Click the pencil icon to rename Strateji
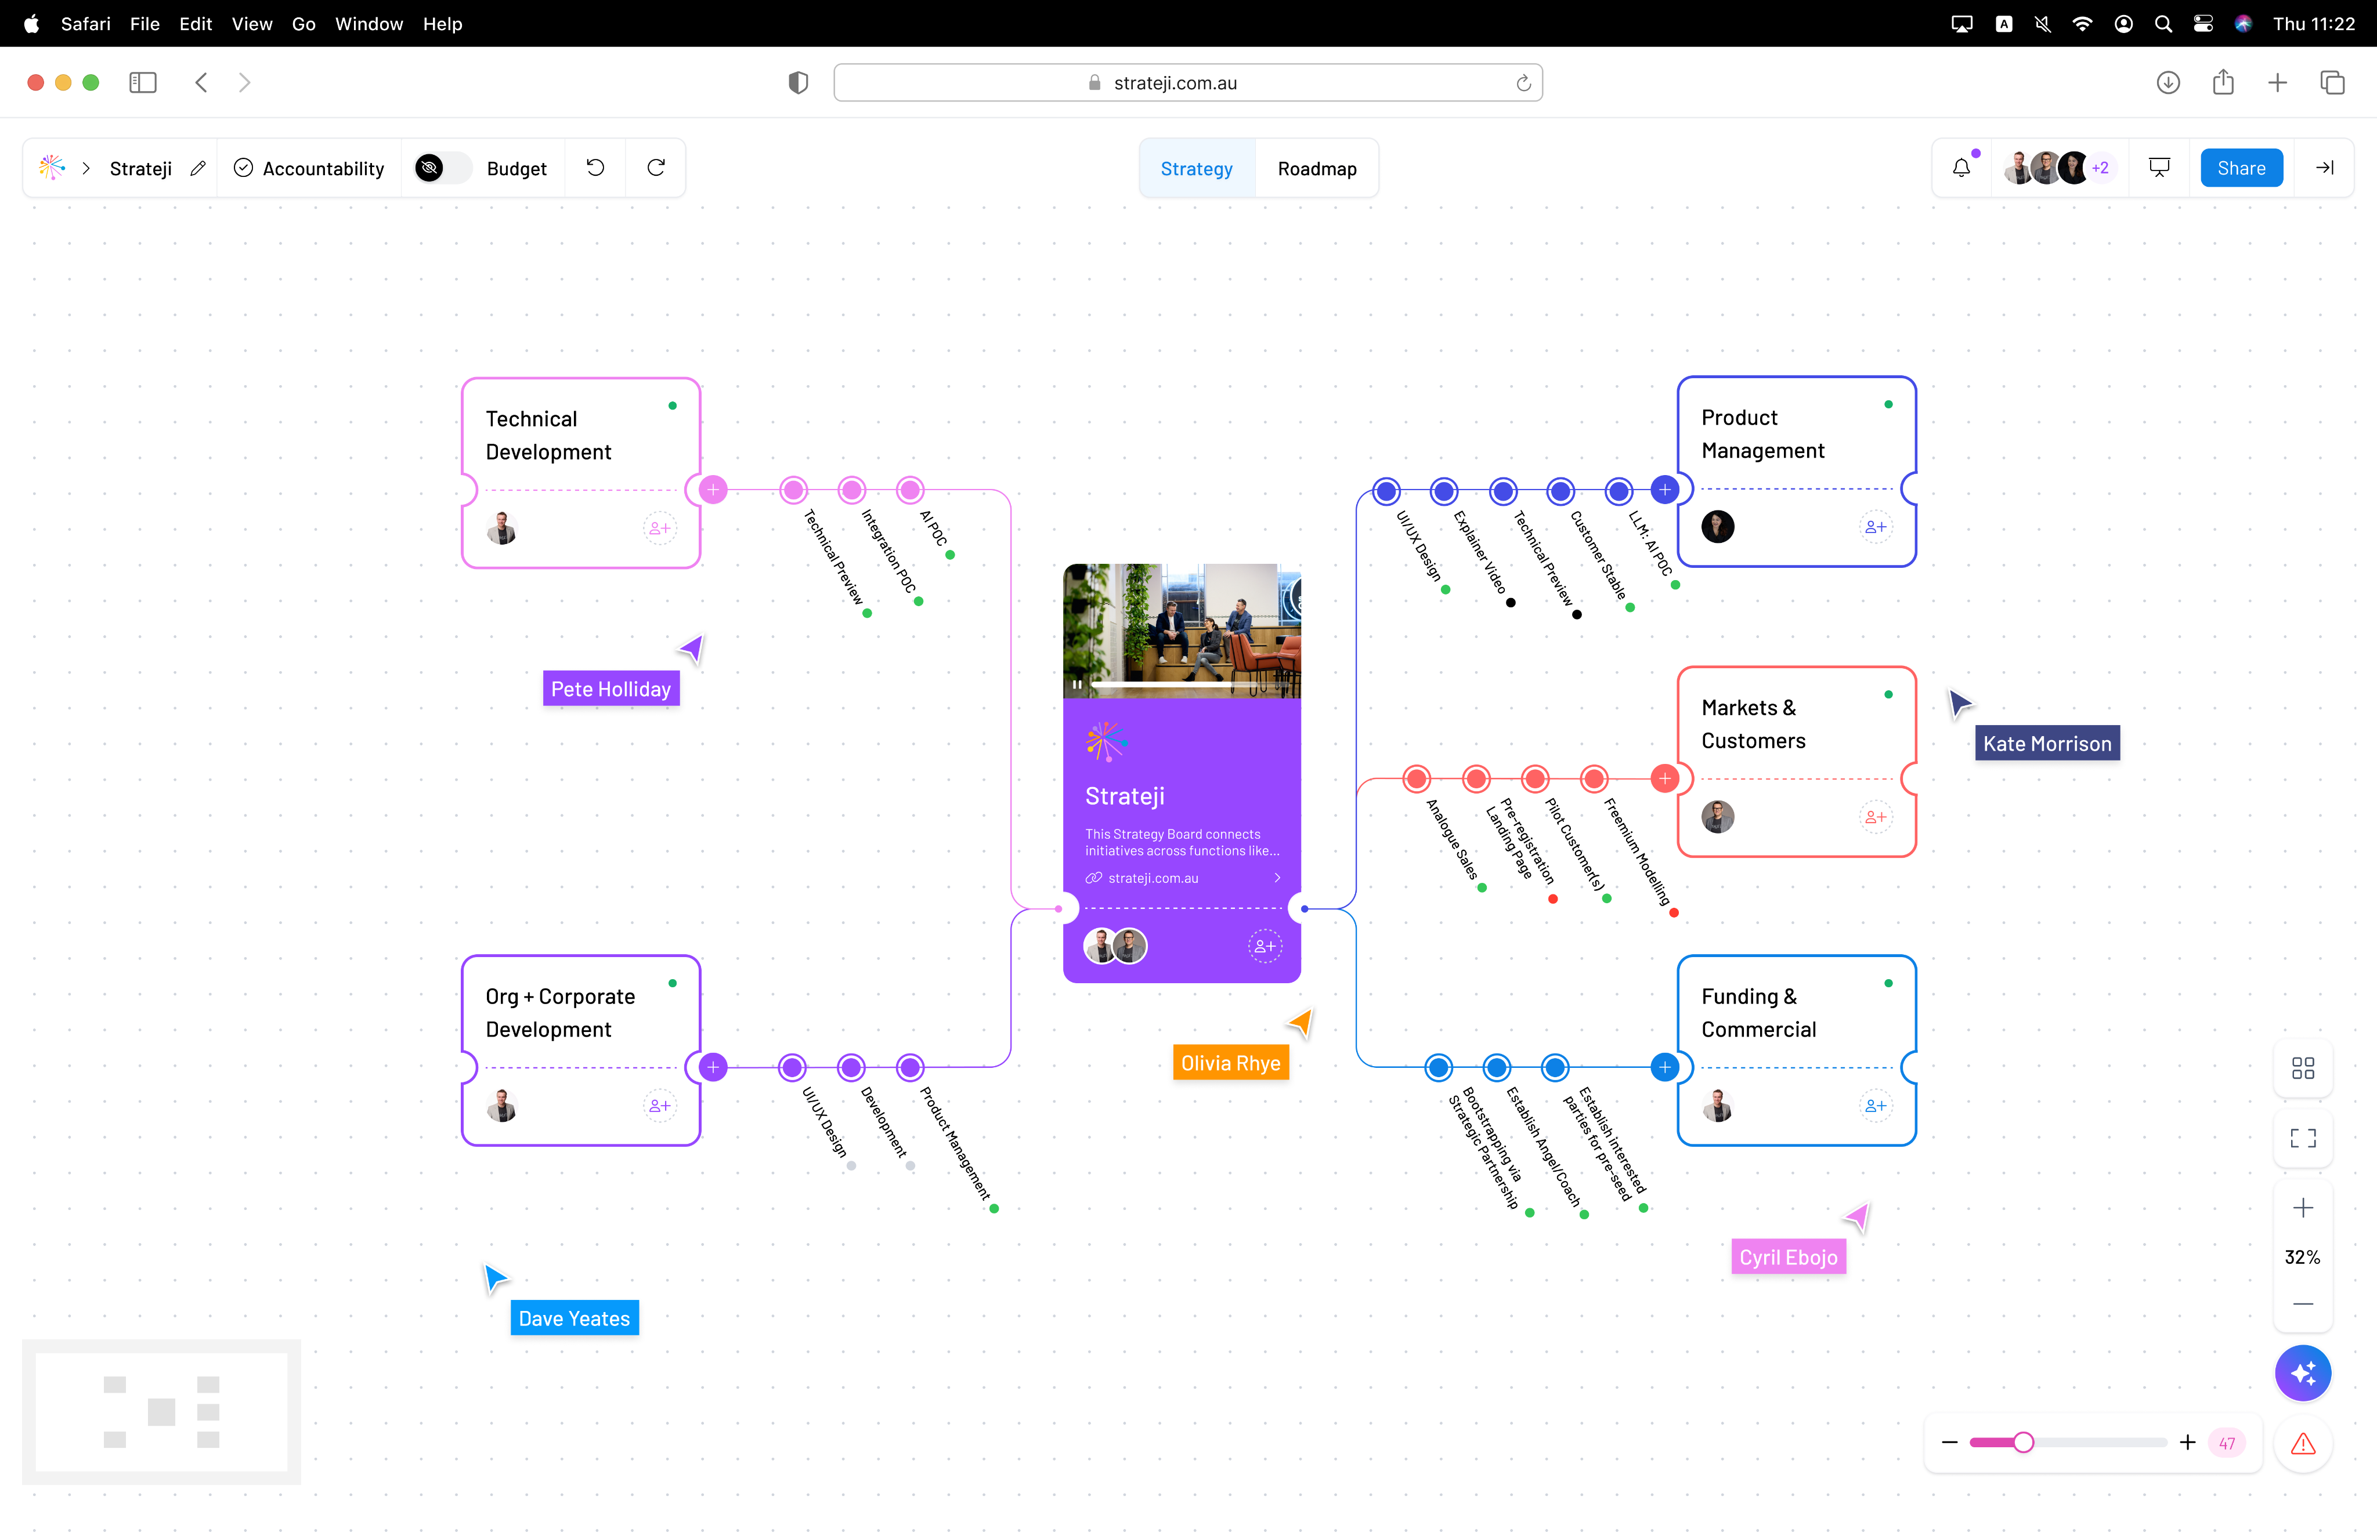Screen dimensions: 2377x1536 point(197,169)
